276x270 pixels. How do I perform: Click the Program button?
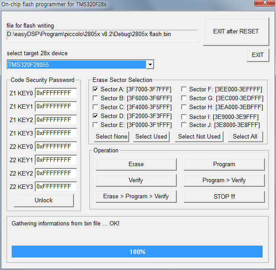(x=224, y=164)
